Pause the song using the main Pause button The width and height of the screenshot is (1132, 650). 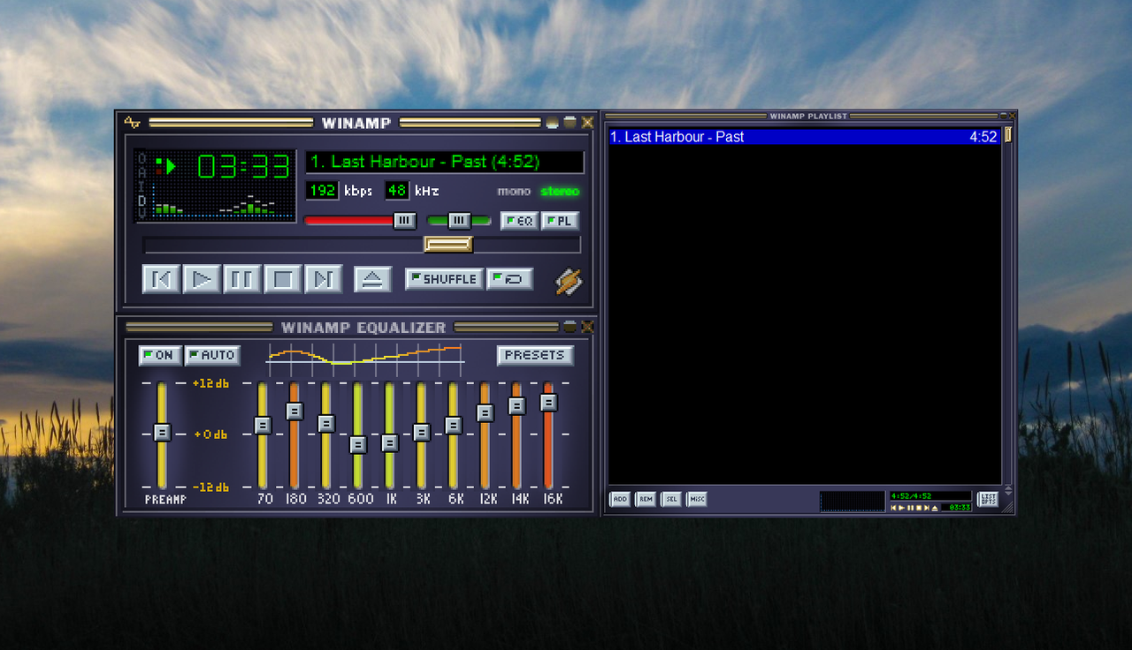point(241,279)
